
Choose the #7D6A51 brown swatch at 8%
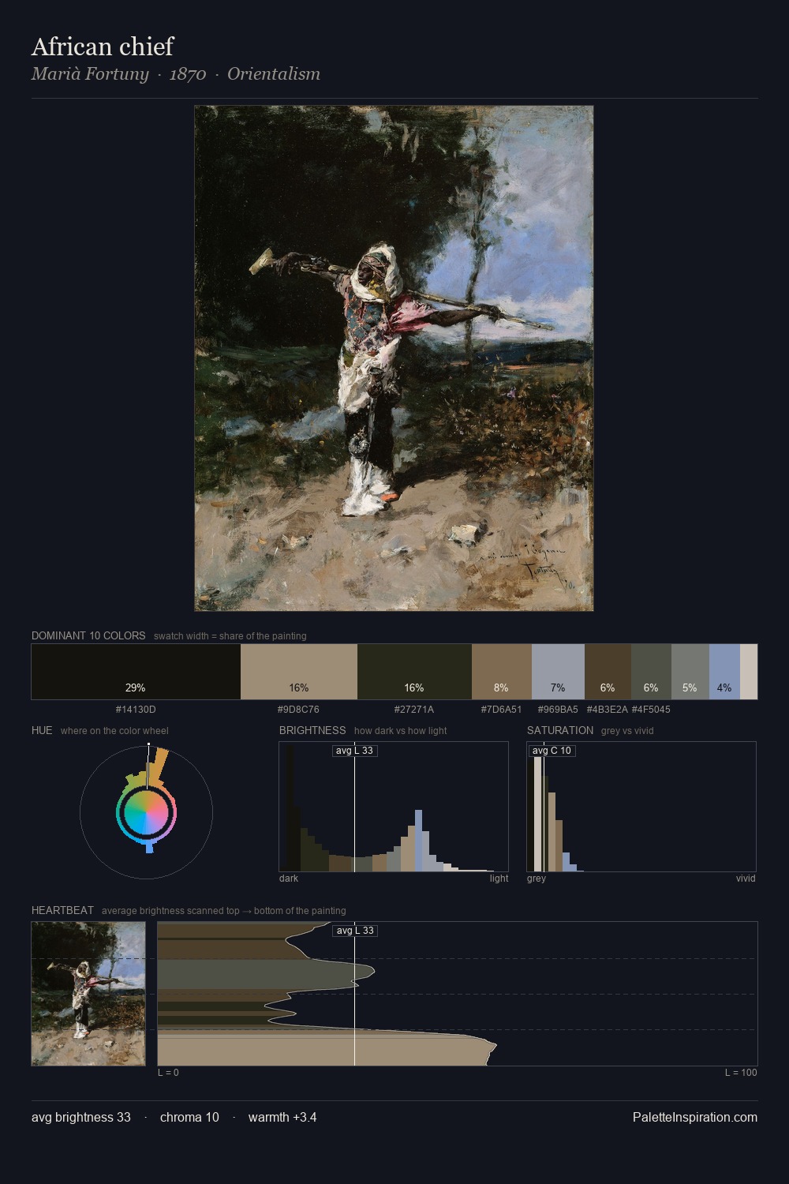click(x=502, y=672)
